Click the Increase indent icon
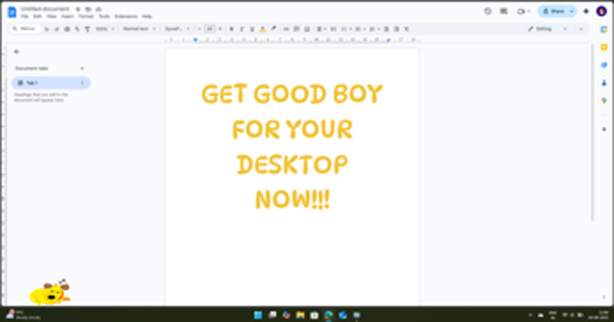 click(x=396, y=29)
